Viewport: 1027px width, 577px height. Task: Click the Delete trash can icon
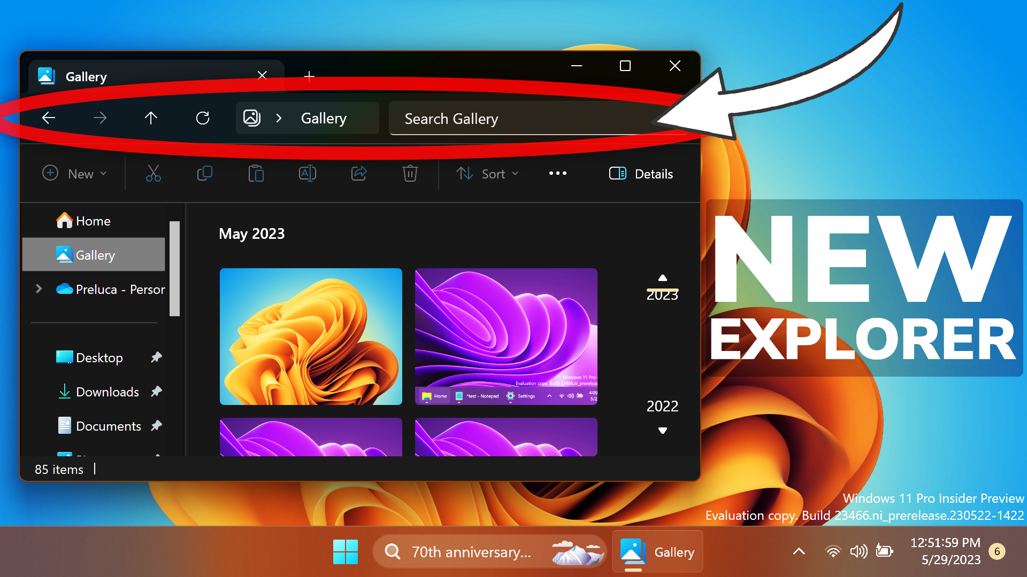click(410, 174)
